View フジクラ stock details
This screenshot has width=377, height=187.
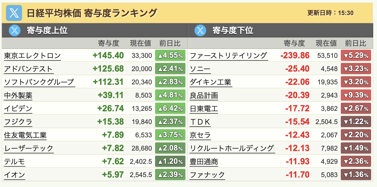point(18,122)
